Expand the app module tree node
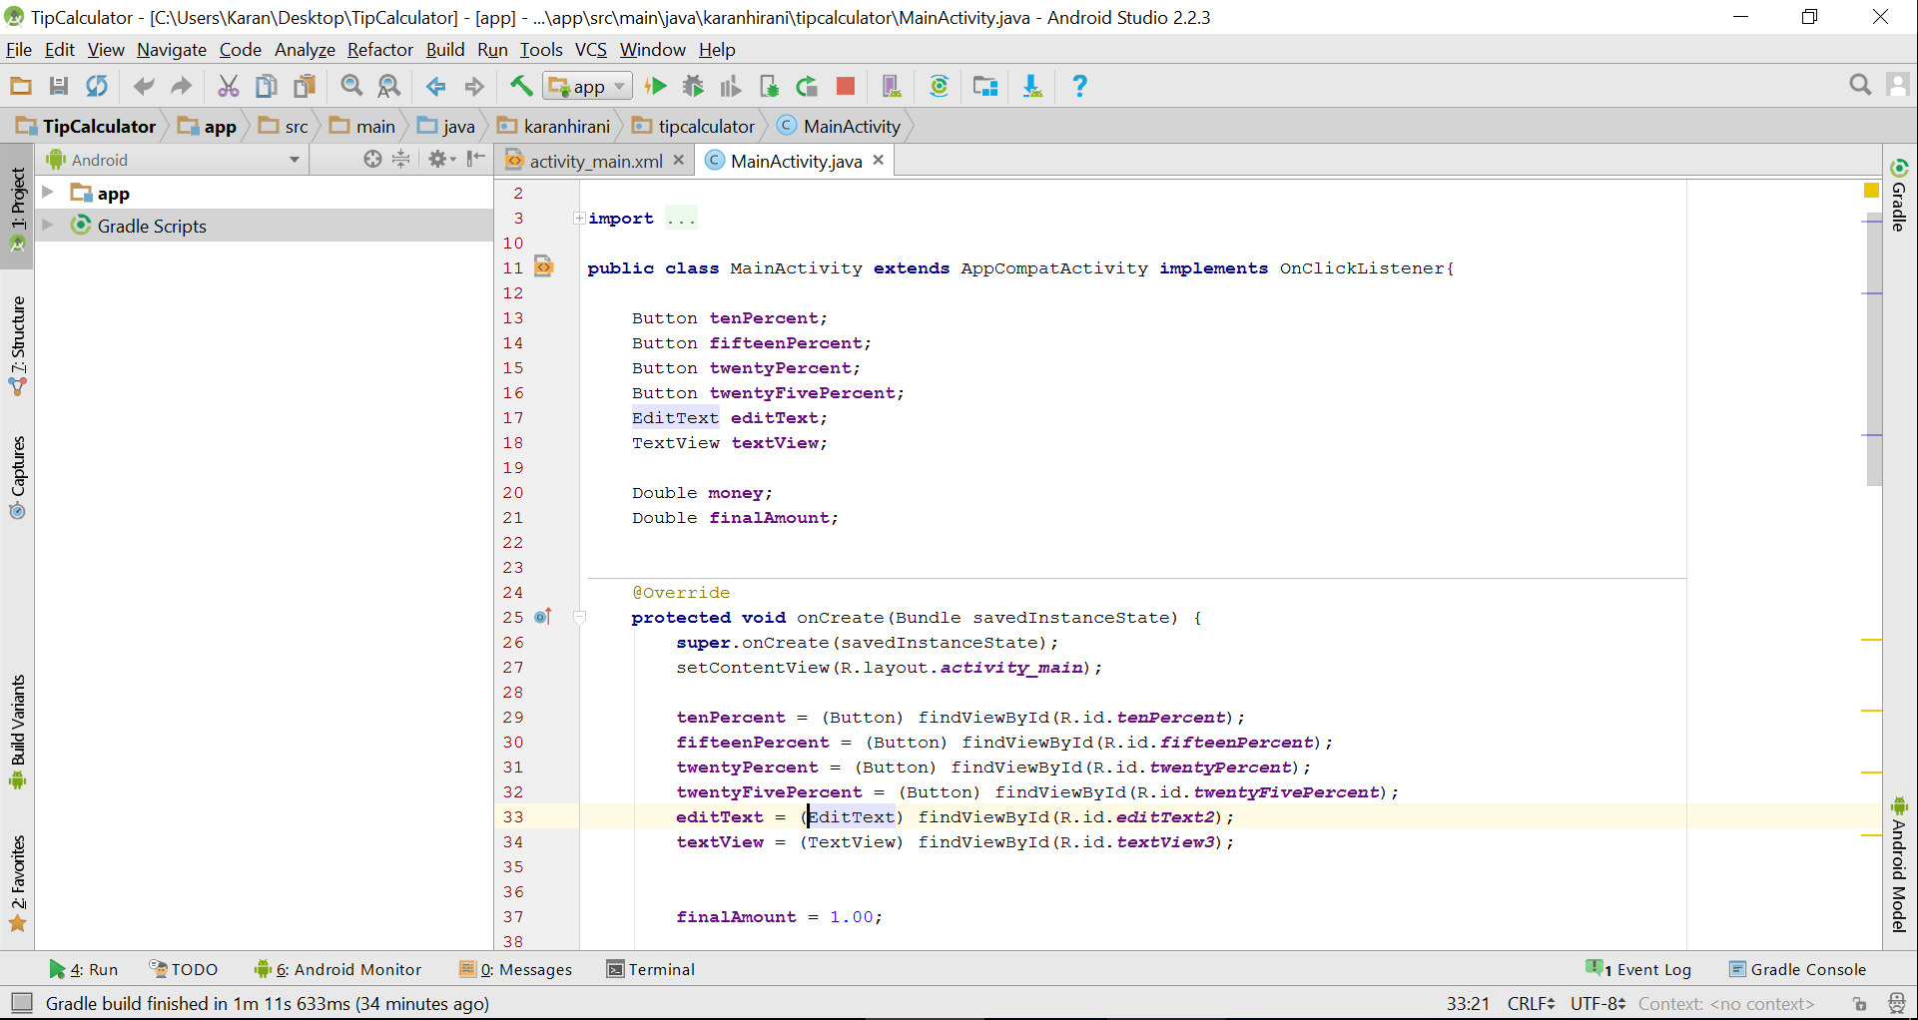 coord(47,192)
